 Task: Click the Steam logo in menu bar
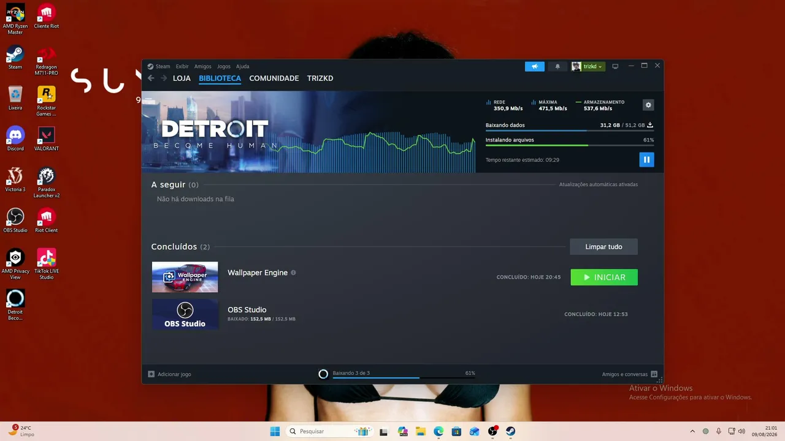[x=150, y=66]
